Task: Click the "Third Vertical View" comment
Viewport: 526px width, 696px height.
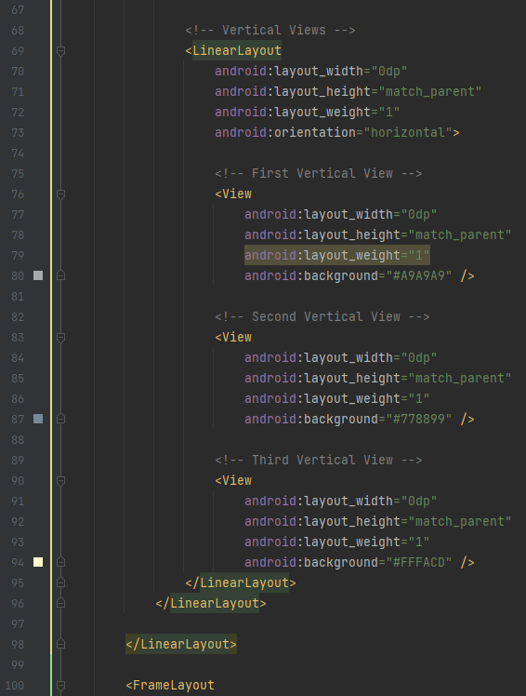Action: click(319, 461)
